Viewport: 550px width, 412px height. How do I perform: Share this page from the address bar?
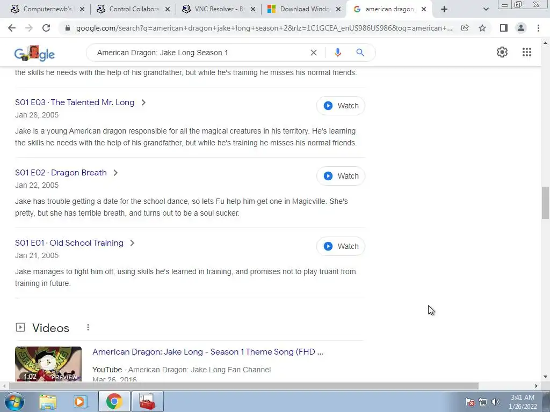click(465, 28)
